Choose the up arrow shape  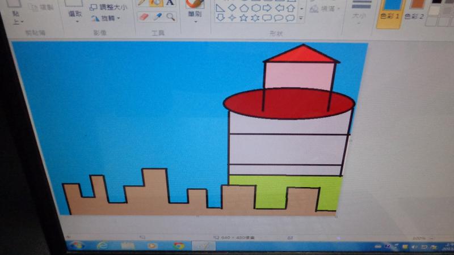click(x=291, y=8)
